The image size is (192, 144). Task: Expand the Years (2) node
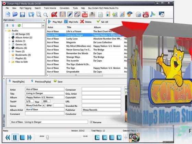point(9,51)
